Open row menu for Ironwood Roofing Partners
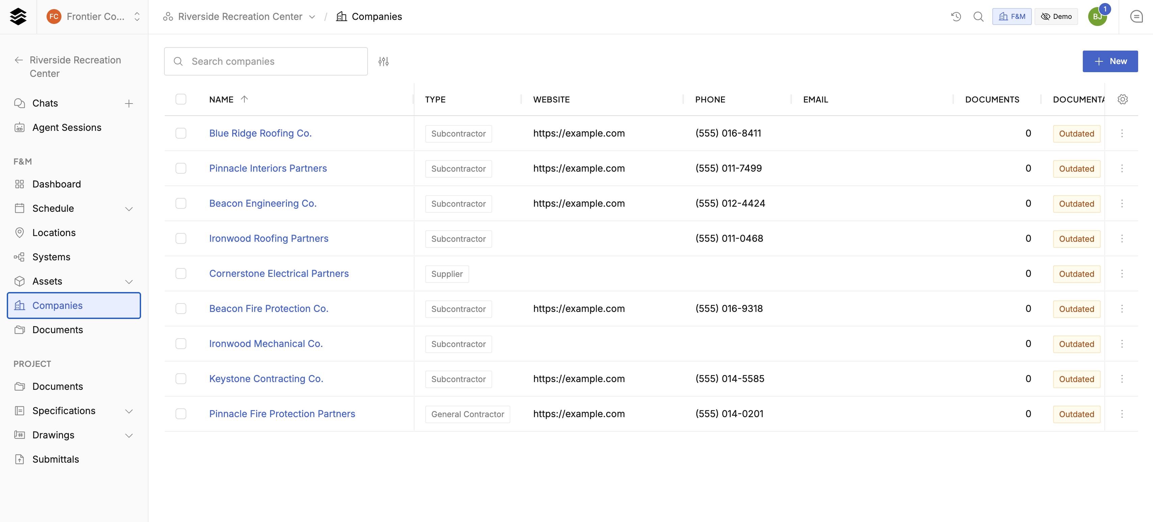This screenshot has height=522, width=1153. [x=1122, y=238]
